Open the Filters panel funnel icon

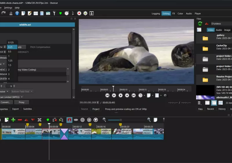pos(54,13)
